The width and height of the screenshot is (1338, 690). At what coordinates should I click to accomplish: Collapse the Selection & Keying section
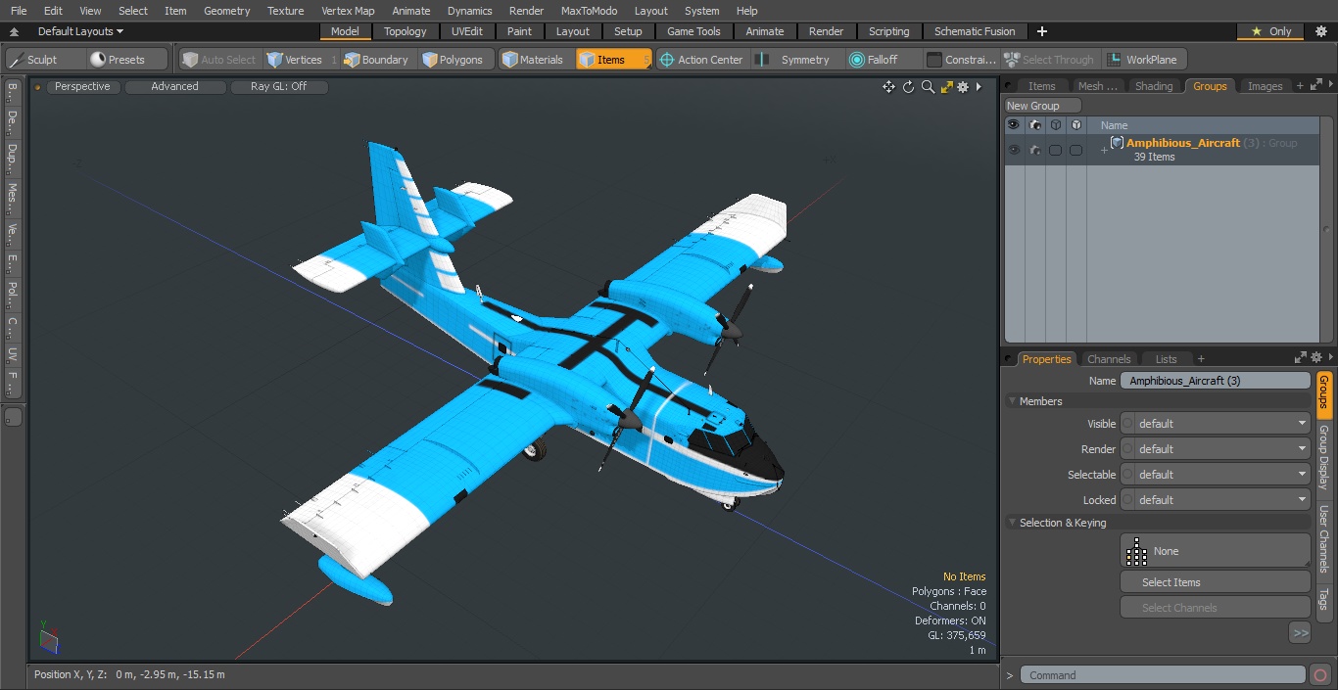tap(1012, 523)
